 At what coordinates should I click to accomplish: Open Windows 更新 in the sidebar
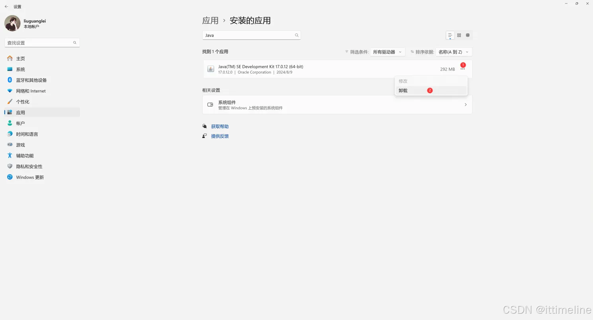pos(42,177)
